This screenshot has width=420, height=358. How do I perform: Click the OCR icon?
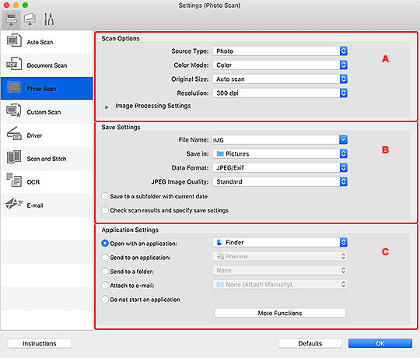point(14,180)
